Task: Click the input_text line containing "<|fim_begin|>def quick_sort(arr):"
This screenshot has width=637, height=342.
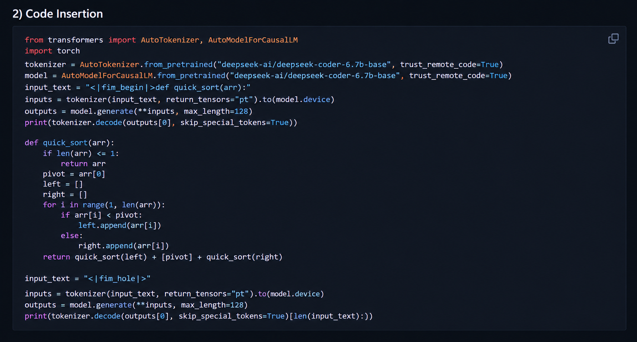Action: tap(138, 87)
